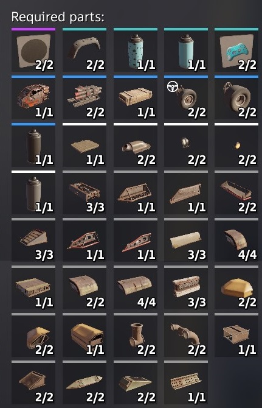The image size is (262, 408).
Task: Select the engine block part 3/3
Action: coord(186,287)
